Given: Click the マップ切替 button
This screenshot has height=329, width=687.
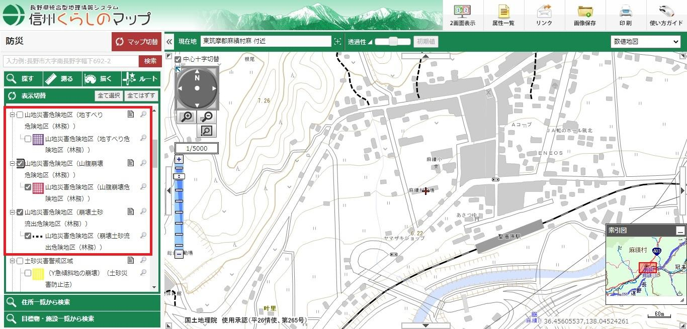Looking at the screenshot, I should 136,42.
